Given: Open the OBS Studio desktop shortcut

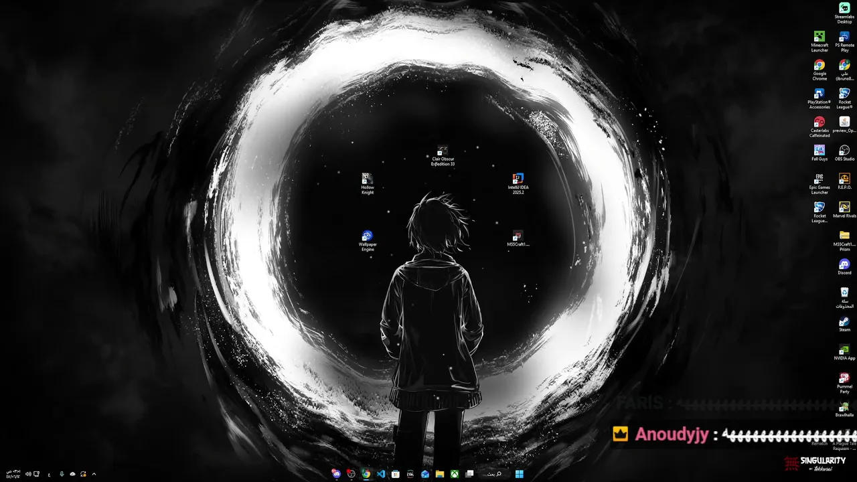Looking at the screenshot, I should (x=844, y=153).
